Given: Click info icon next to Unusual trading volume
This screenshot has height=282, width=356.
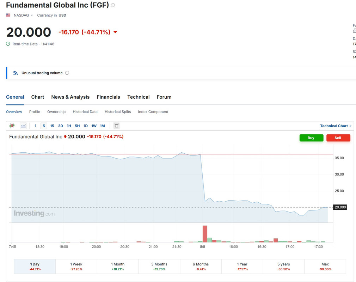Looking at the screenshot, I should point(67,73).
